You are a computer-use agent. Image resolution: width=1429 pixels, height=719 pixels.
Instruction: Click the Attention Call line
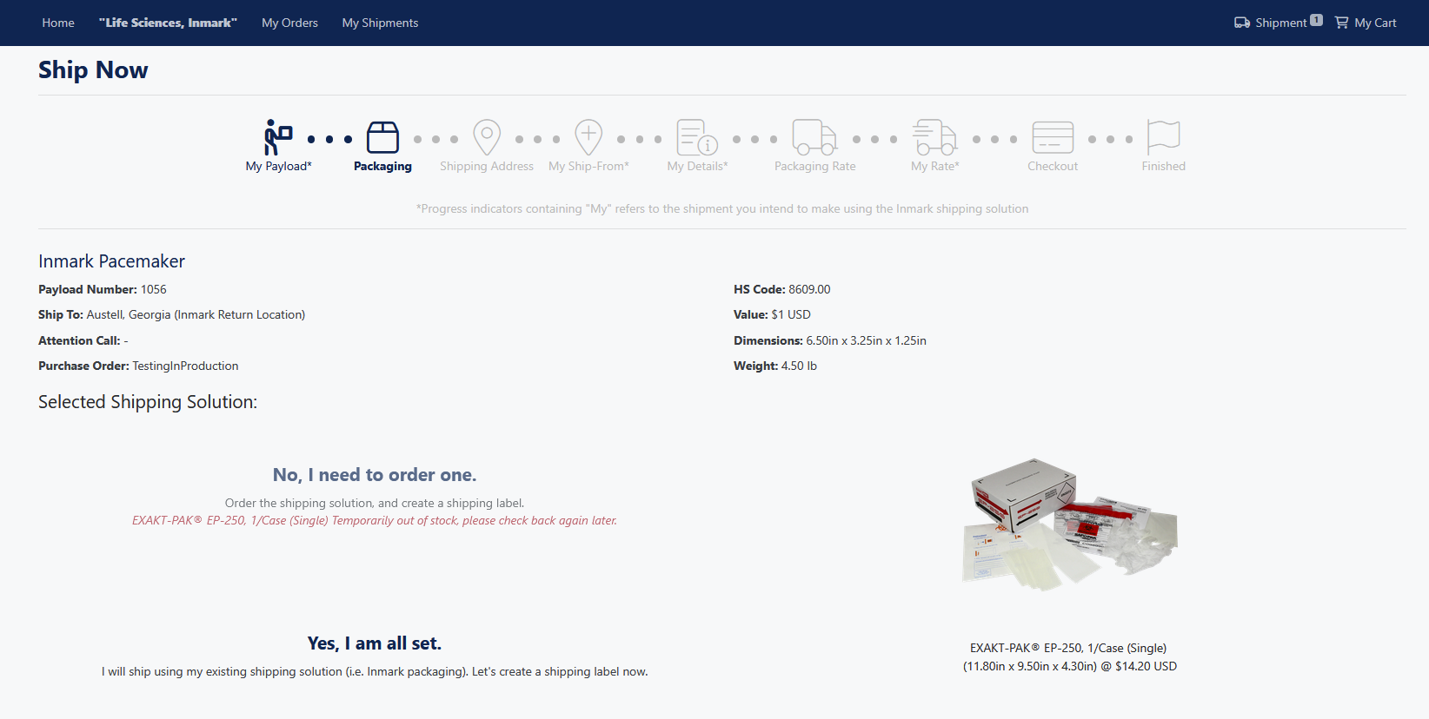[x=83, y=340]
